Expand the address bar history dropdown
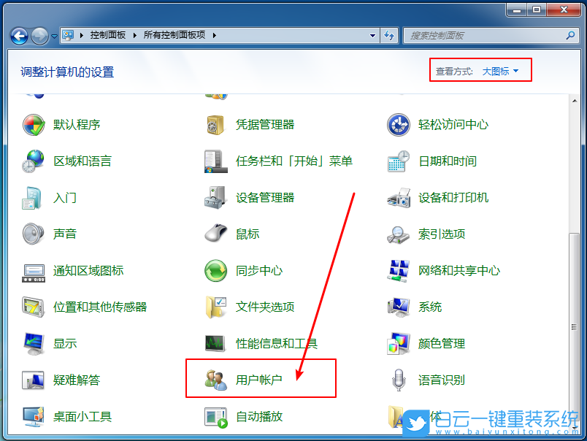Screen dimensions: 587x441 pos(372,34)
